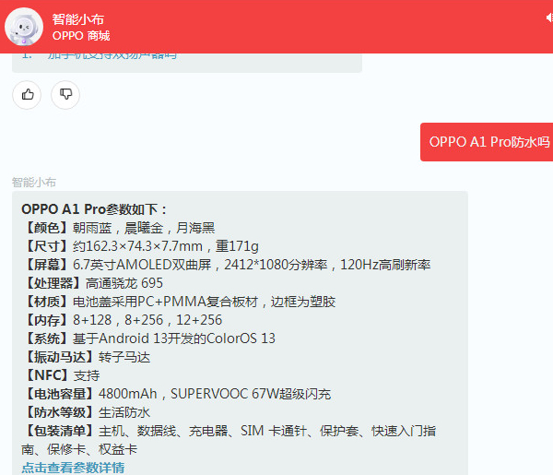Open the 点击查看参数详情 link
Viewport: 553px width, 475px height.
coord(73,468)
